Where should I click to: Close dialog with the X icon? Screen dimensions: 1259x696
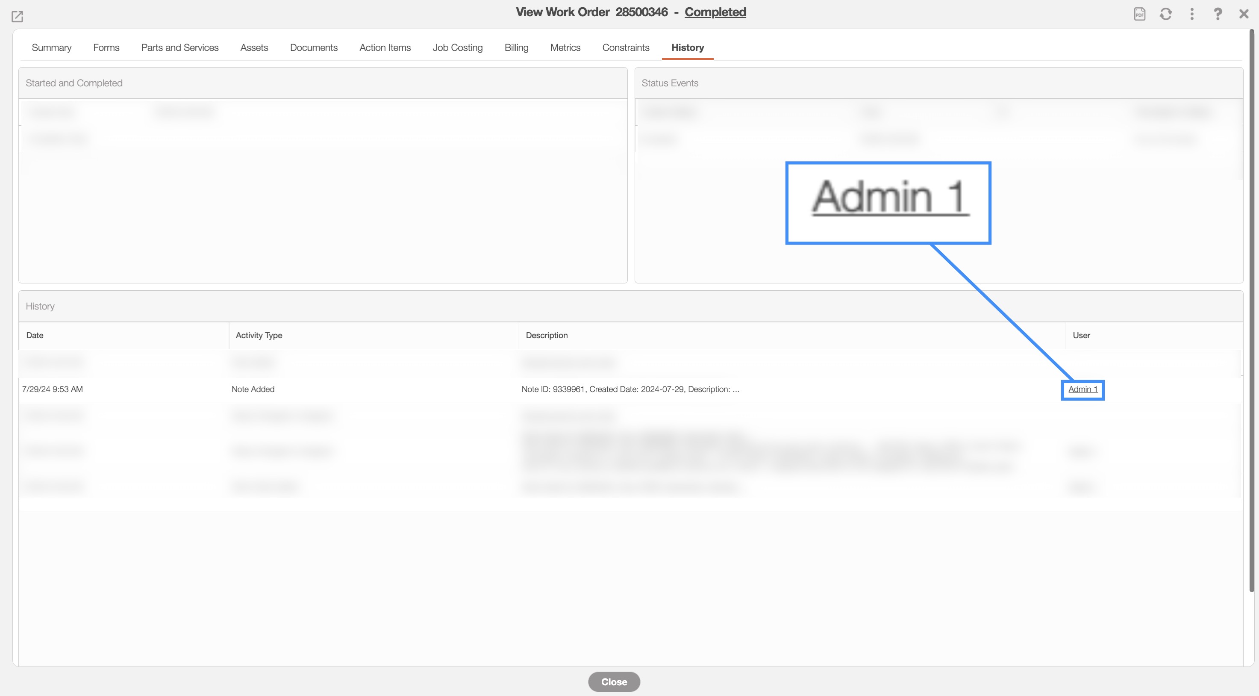pos(1243,14)
